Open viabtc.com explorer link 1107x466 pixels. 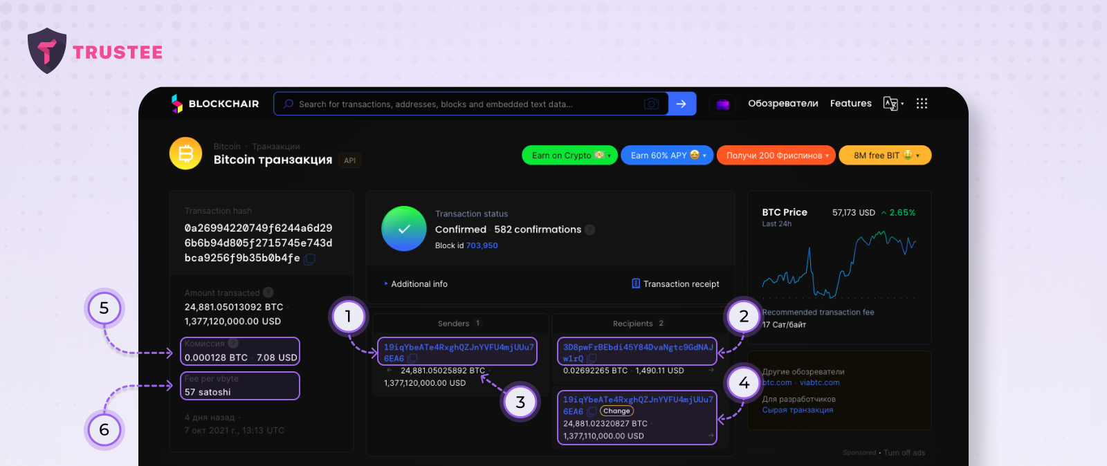tap(820, 382)
